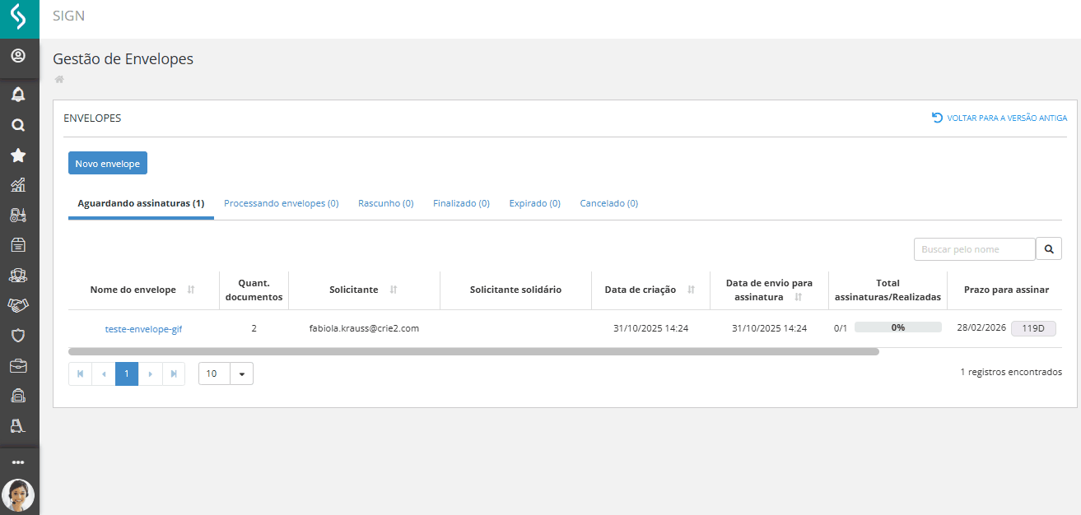This screenshot has width=1081, height=515.
Task: Sort by Nome do envelope column
Action: tap(191, 290)
